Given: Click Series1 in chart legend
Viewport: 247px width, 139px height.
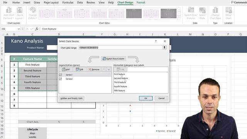Looking at the screenshot, I should click(x=160, y=131).
